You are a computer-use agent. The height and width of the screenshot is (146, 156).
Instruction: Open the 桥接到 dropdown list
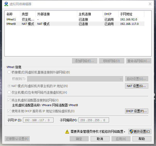(75, 79)
